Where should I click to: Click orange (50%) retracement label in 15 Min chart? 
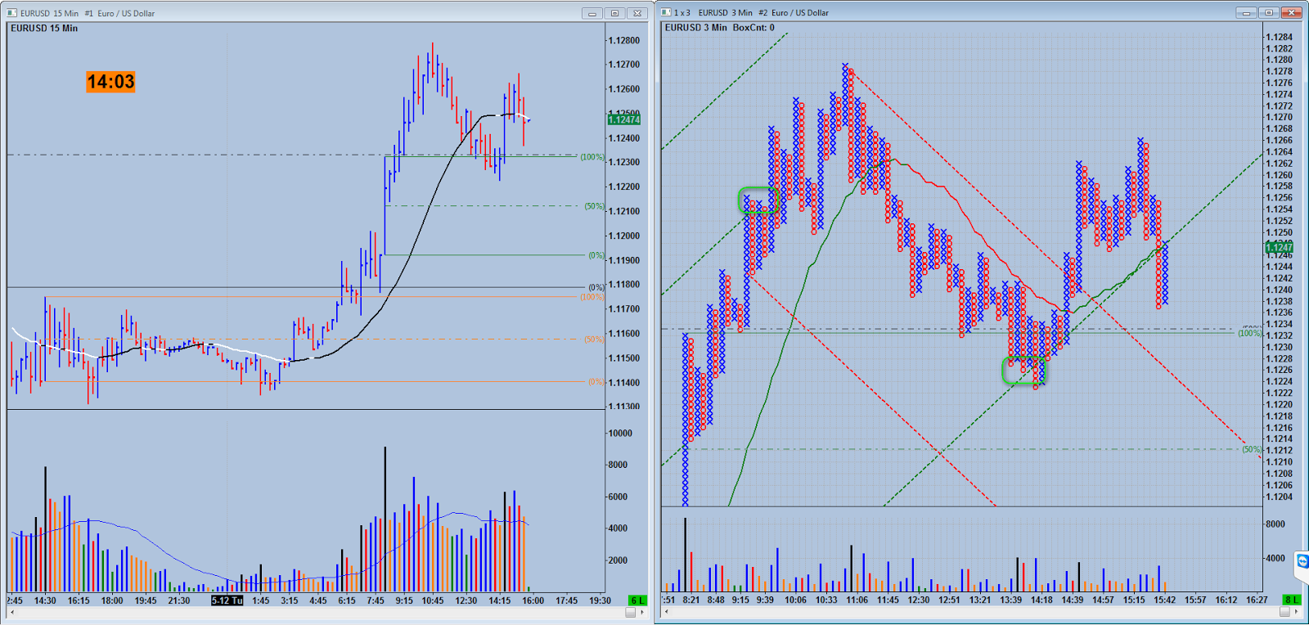coord(594,339)
